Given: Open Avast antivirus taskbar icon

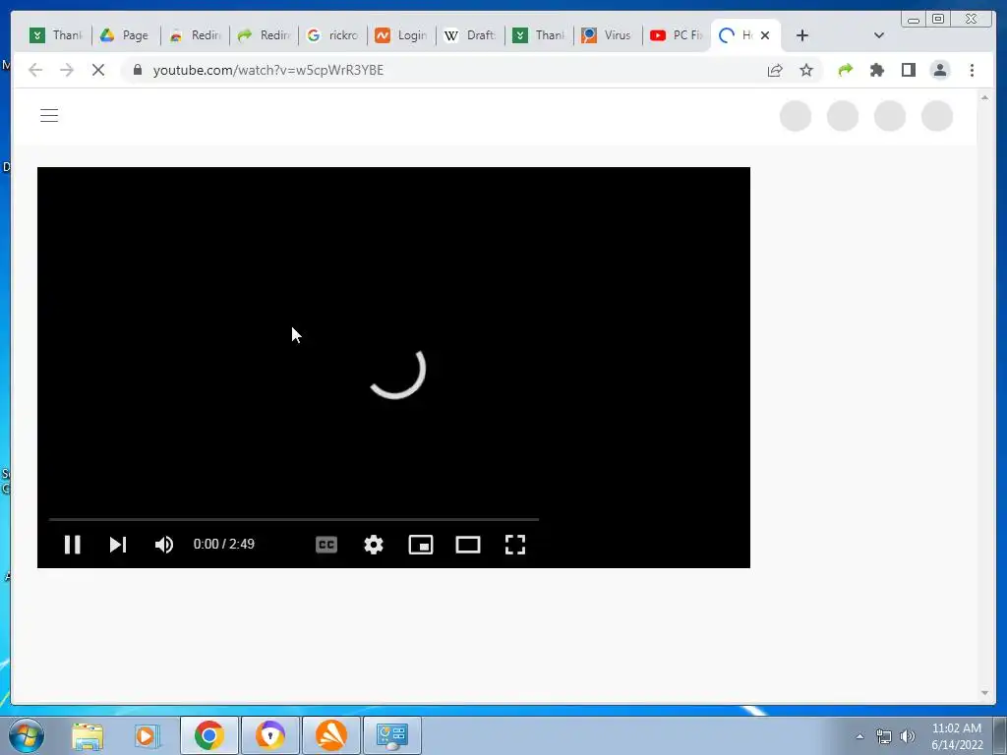Looking at the screenshot, I should [x=331, y=735].
